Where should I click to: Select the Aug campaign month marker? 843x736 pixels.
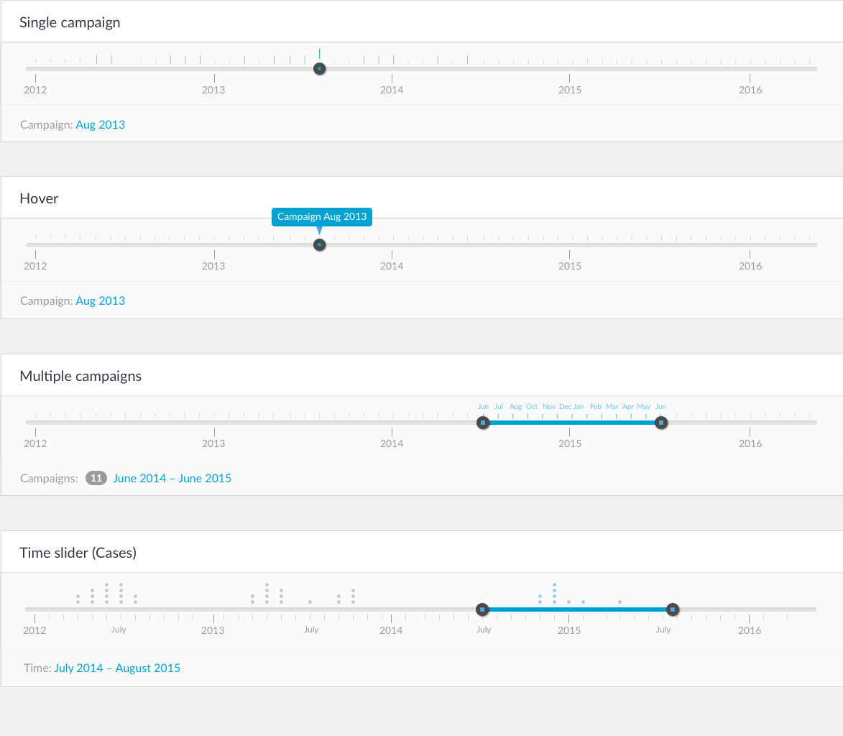click(515, 407)
